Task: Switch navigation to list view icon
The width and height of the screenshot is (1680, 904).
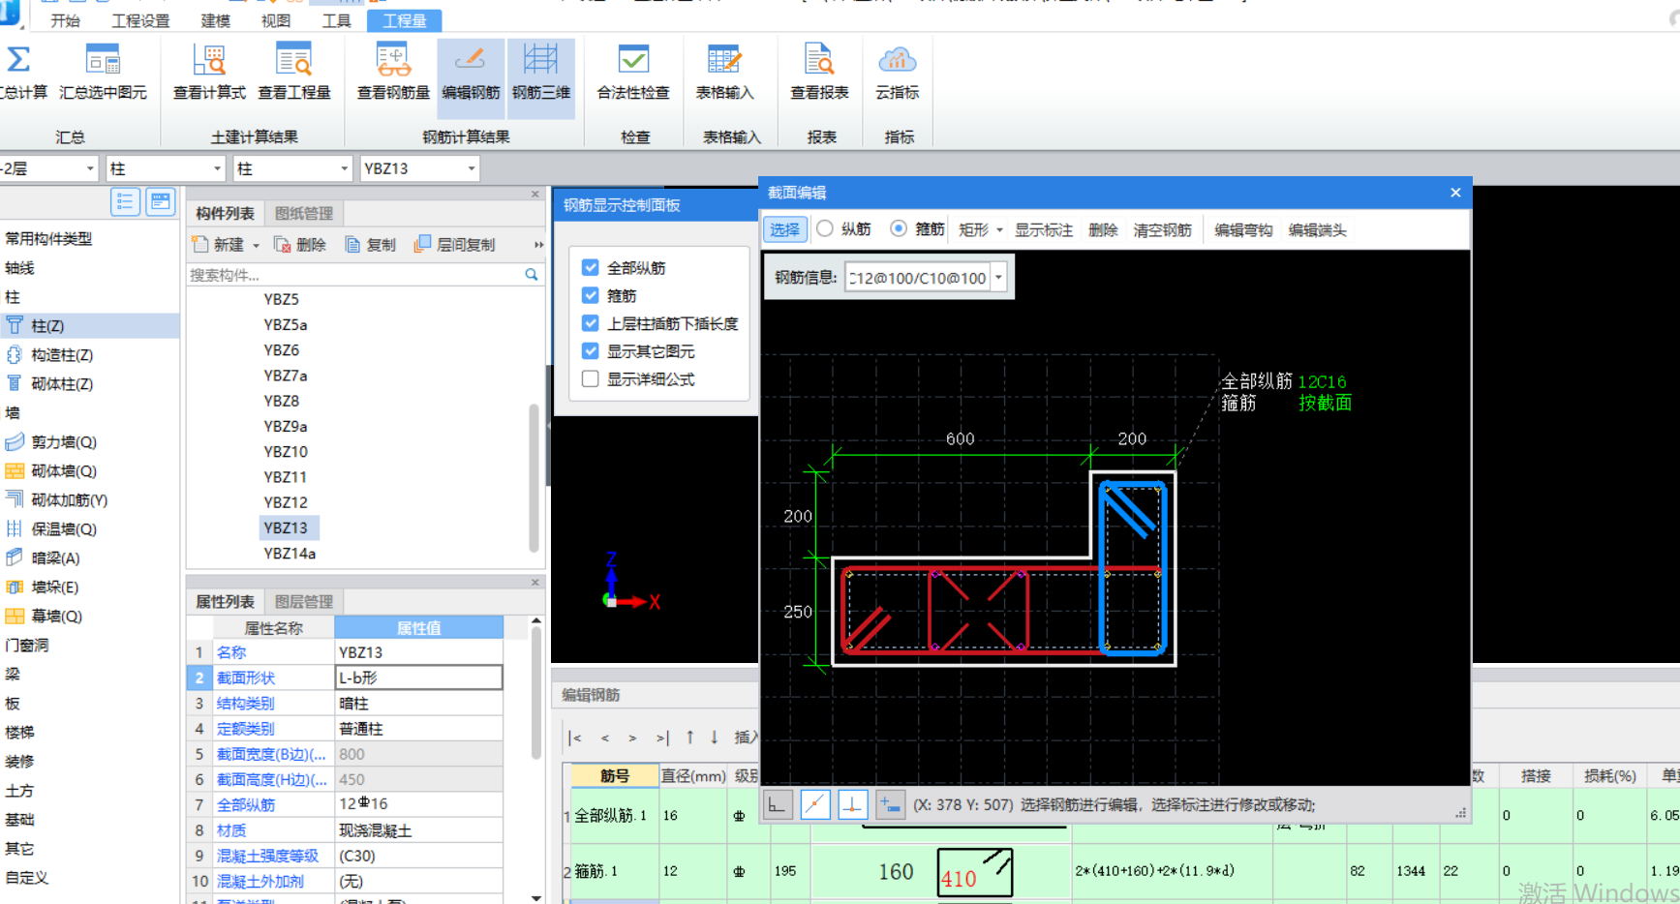Action: tap(125, 201)
